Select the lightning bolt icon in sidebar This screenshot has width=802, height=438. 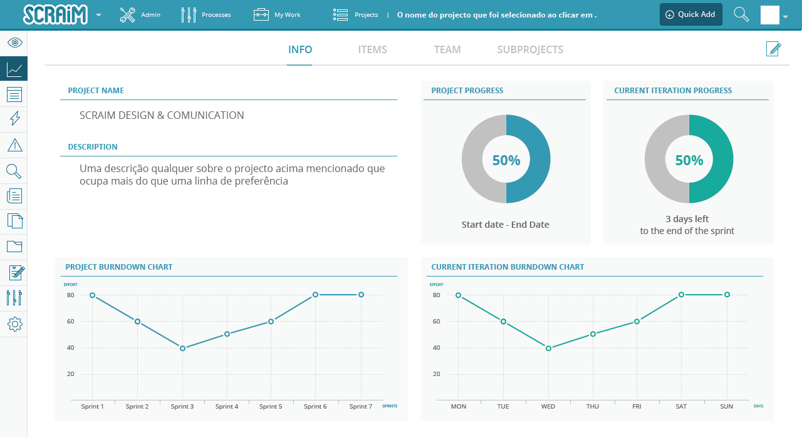(x=14, y=119)
